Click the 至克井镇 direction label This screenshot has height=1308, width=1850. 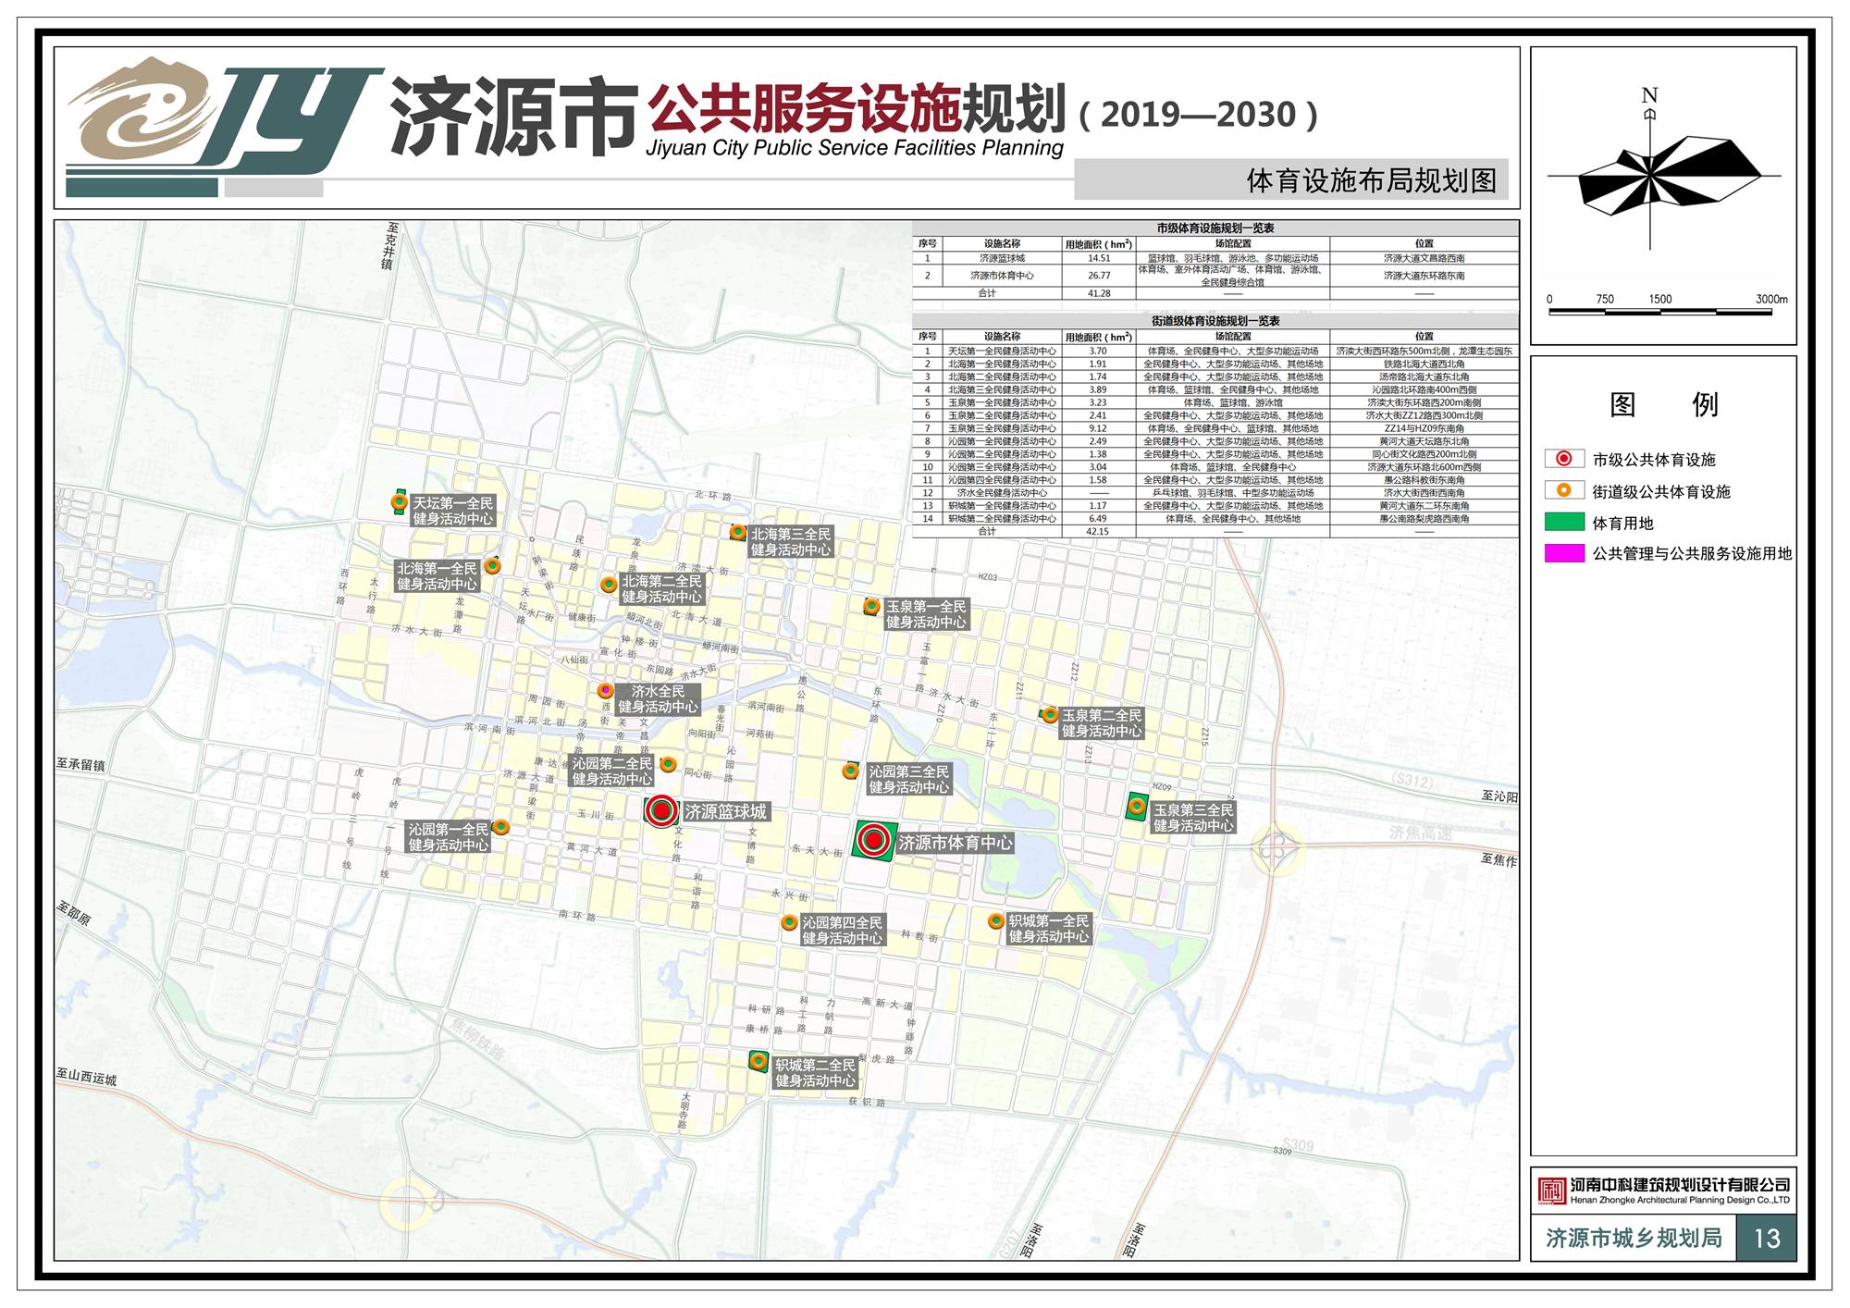(x=391, y=244)
